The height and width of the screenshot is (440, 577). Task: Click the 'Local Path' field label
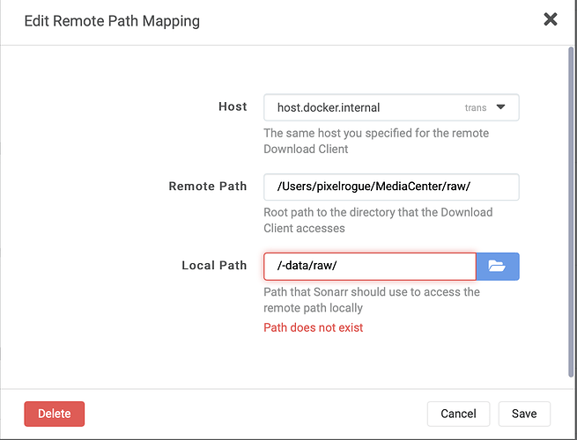click(x=214, y=266)
